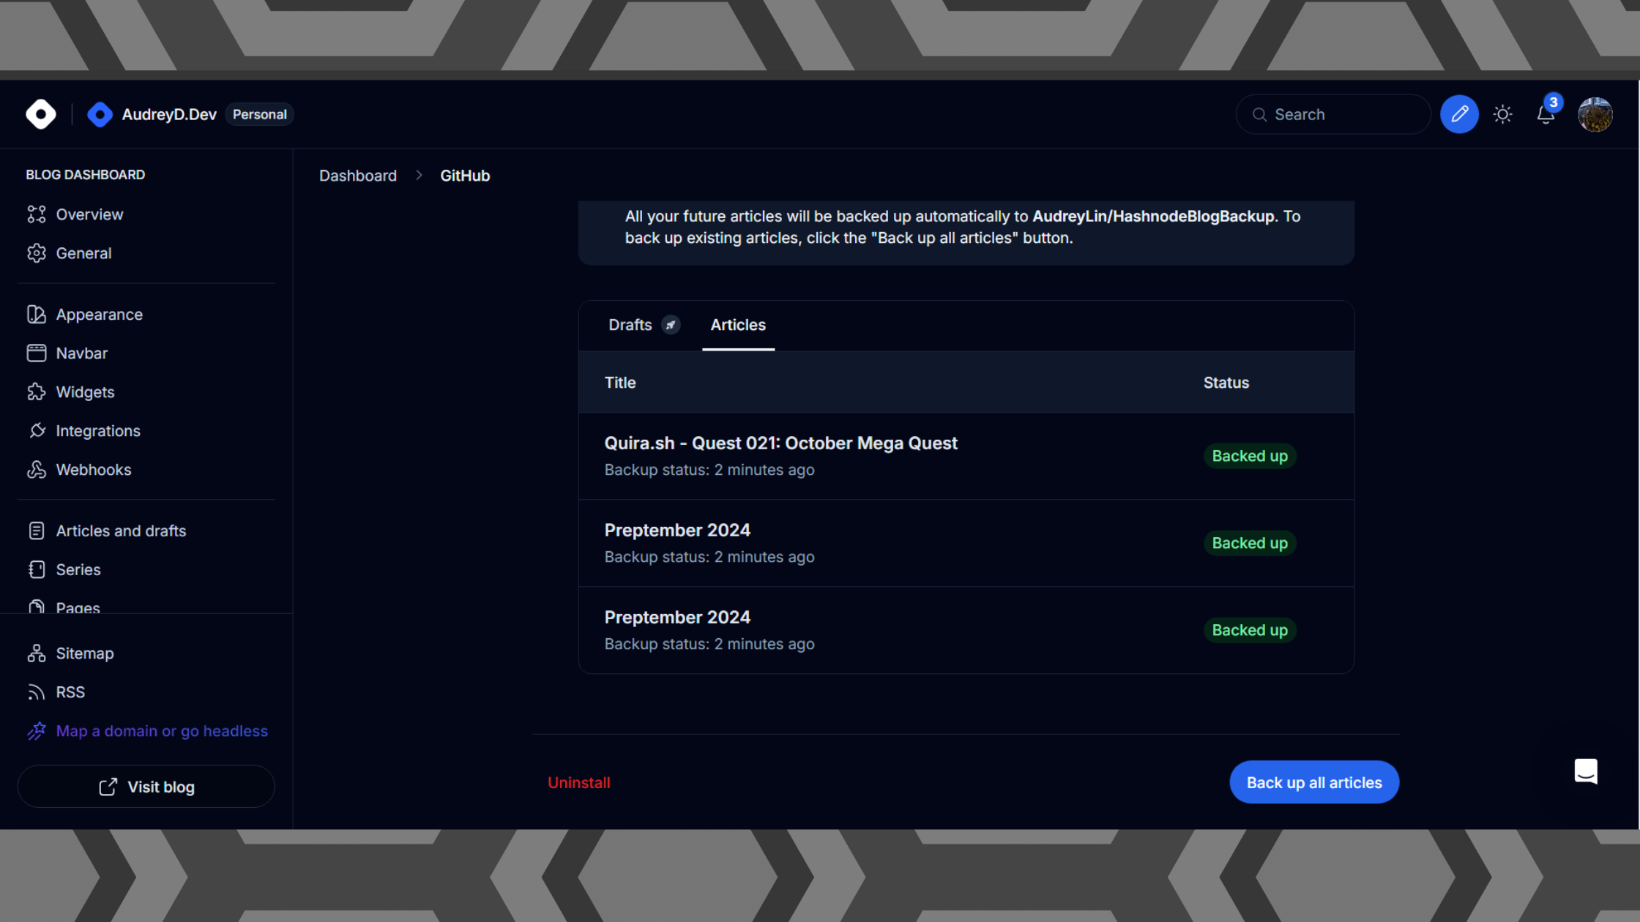1640x922 pixels.
Task: Click the rocket badge next to Drafts
Action: coord(671,325)
